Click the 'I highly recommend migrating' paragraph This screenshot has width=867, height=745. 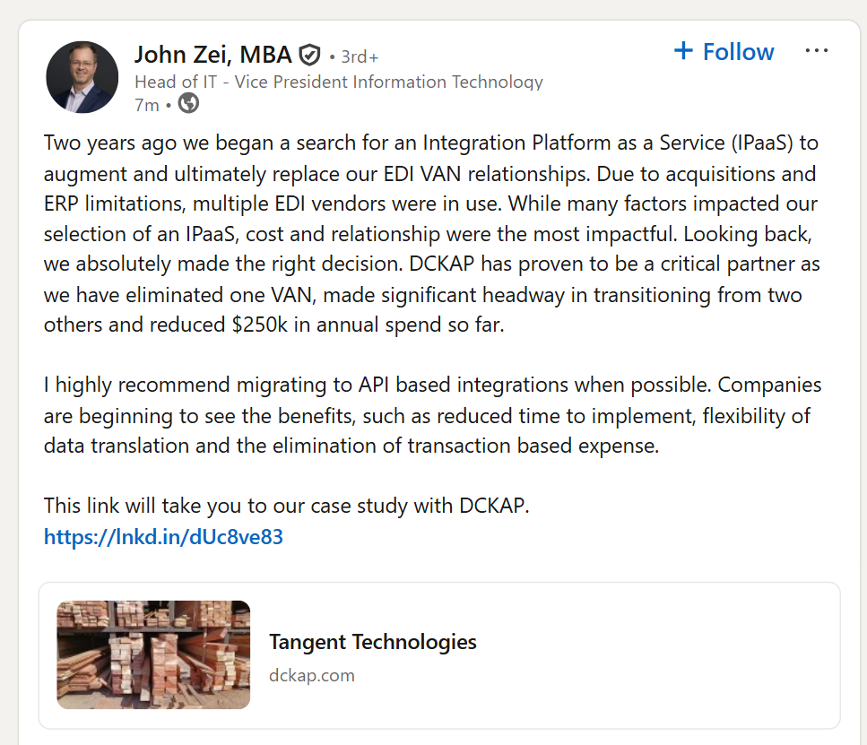430,415
